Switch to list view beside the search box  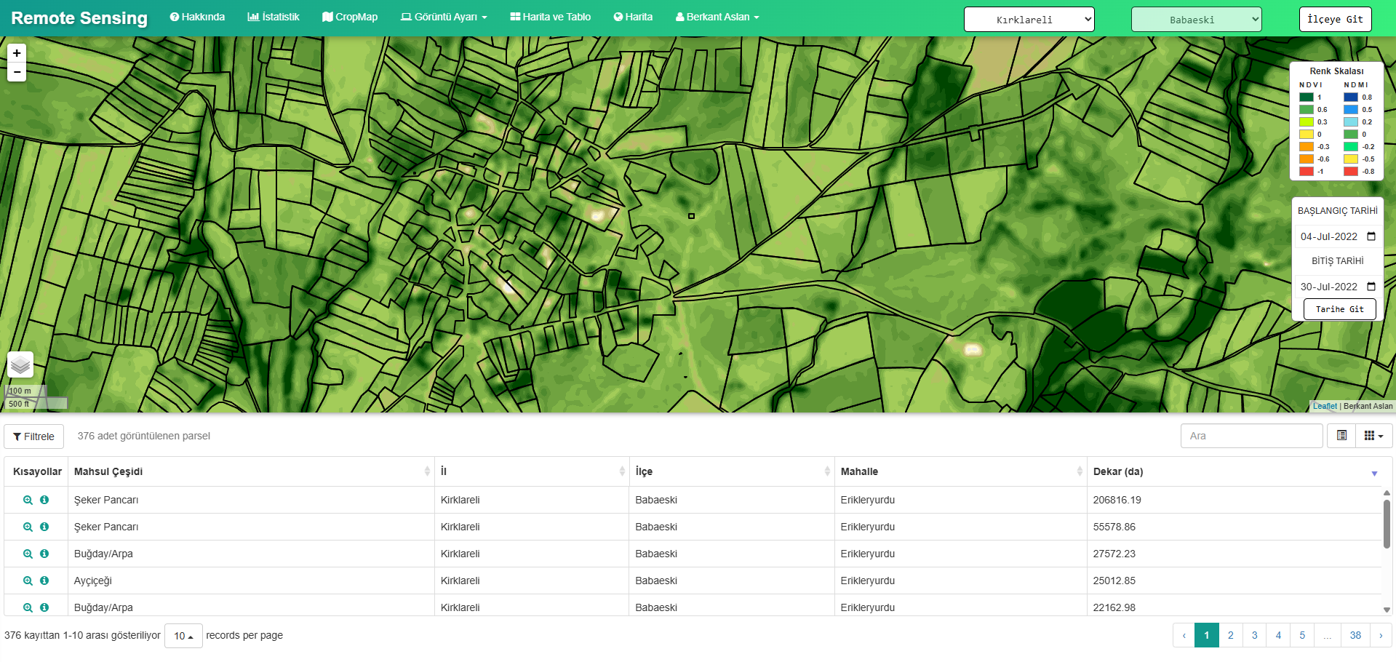pyautogui.click(x=1341, y=436)
